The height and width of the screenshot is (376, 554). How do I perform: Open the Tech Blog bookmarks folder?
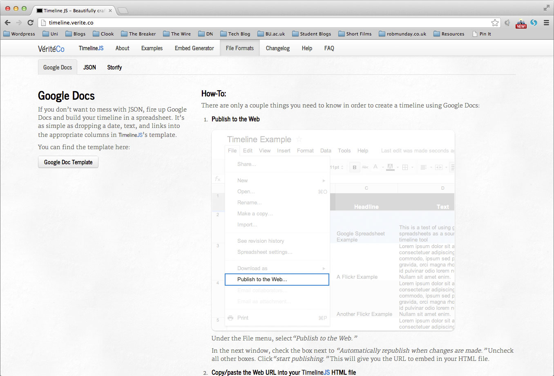pos(235,34)
